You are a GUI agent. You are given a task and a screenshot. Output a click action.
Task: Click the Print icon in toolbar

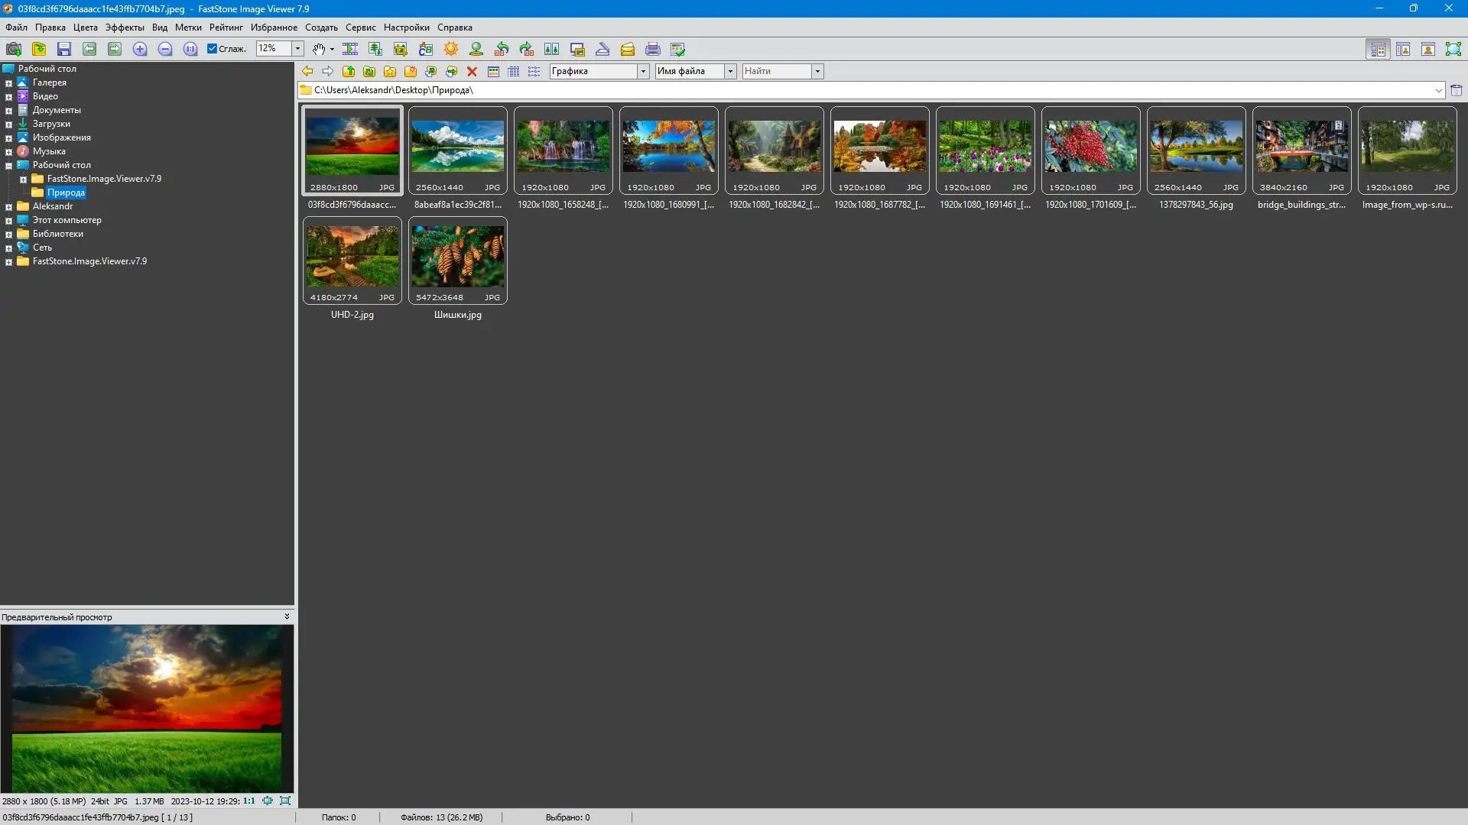tap(652, 49)
